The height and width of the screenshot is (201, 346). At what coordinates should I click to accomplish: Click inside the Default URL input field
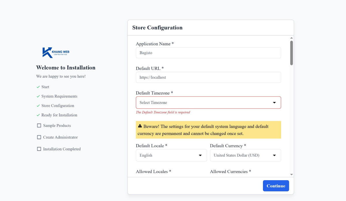(208, 77)
